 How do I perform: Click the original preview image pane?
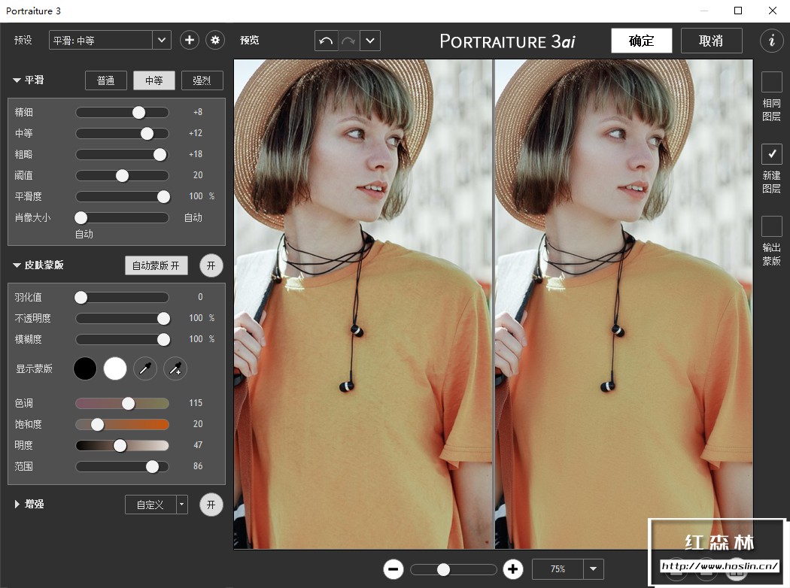tap(363, 304)
